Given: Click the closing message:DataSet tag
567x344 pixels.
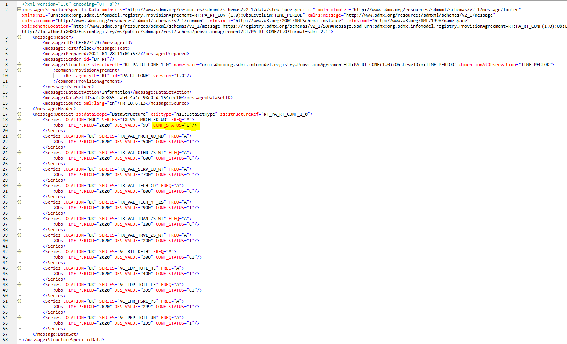Looking at the screenshot, I should pyautogui.click(x=55, y=334).
